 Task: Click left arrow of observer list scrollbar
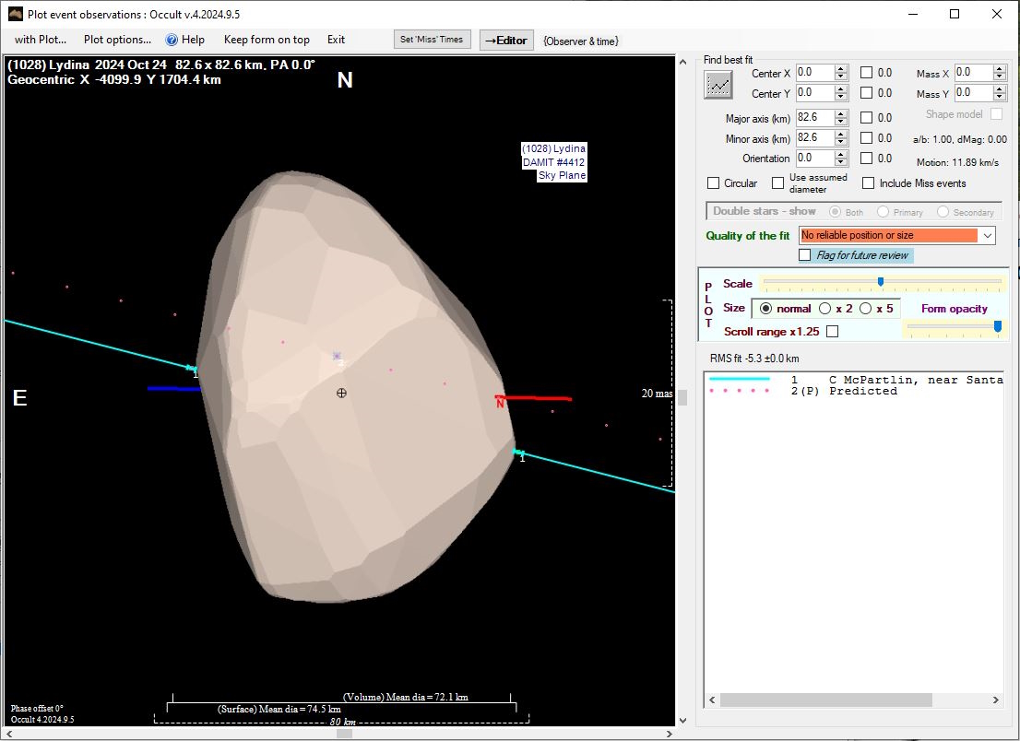tap(712, 700)
